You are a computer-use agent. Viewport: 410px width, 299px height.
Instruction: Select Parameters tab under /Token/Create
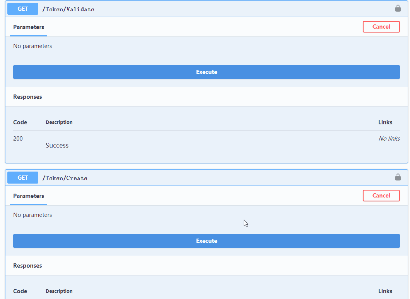(x=29, y=196)
